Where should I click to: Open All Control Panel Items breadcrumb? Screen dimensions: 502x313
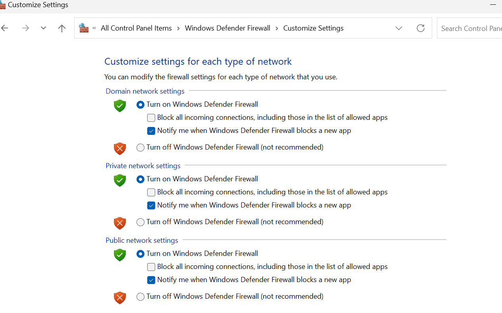(136, 28)
